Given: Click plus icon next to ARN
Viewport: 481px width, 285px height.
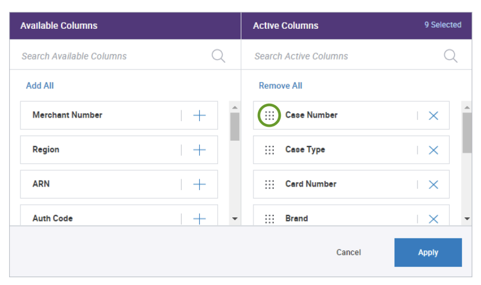Looking at the screenshot, I should pyautogui.click(x=199, y=185).
